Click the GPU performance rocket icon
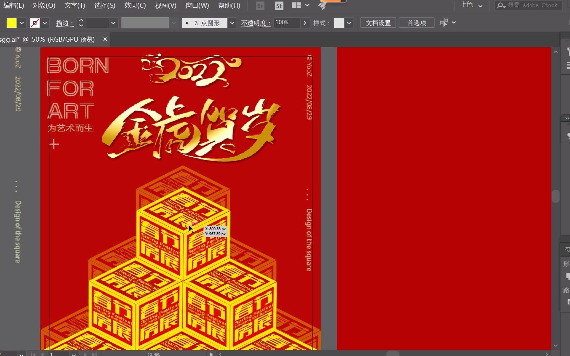This screenshot has width=570, height=356. tap(322, 6)
